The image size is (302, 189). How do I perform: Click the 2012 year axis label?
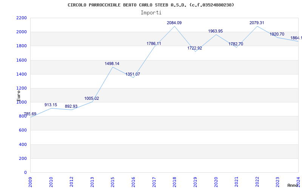(71, 182)
